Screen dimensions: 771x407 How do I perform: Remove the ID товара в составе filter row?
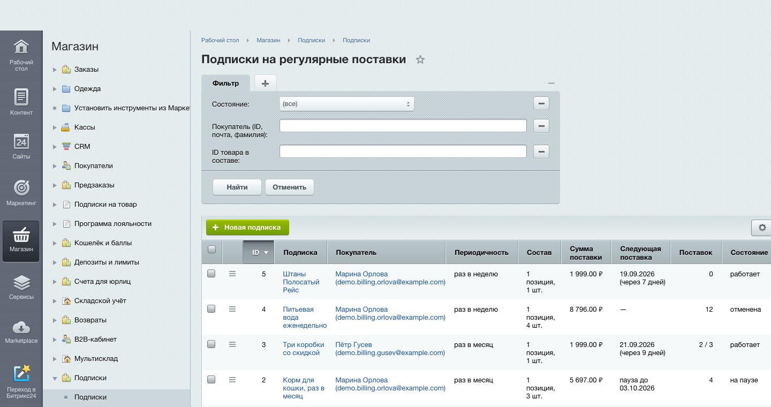coord(541,152)
